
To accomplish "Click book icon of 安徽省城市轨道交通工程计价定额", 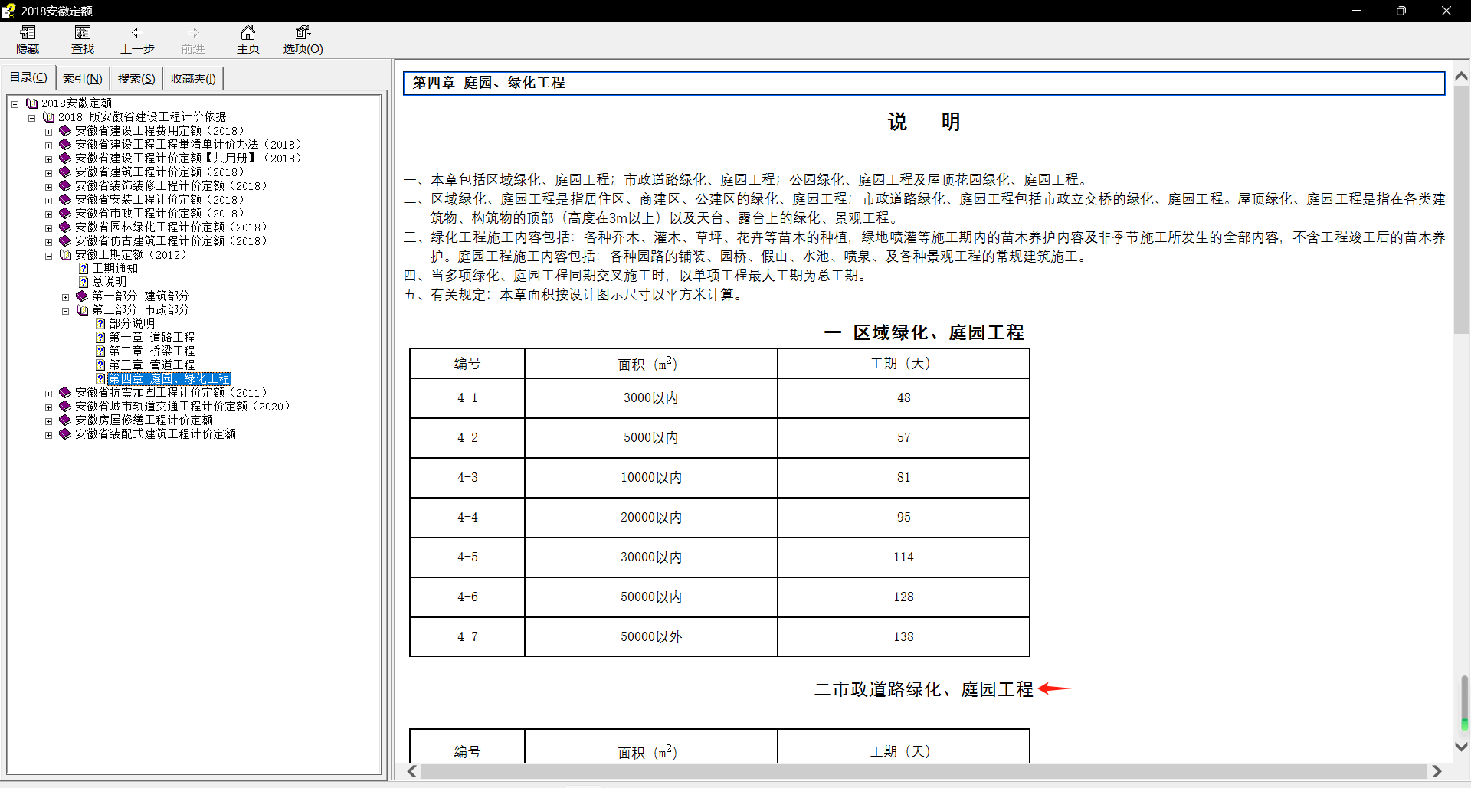I will tap(65, 407).
